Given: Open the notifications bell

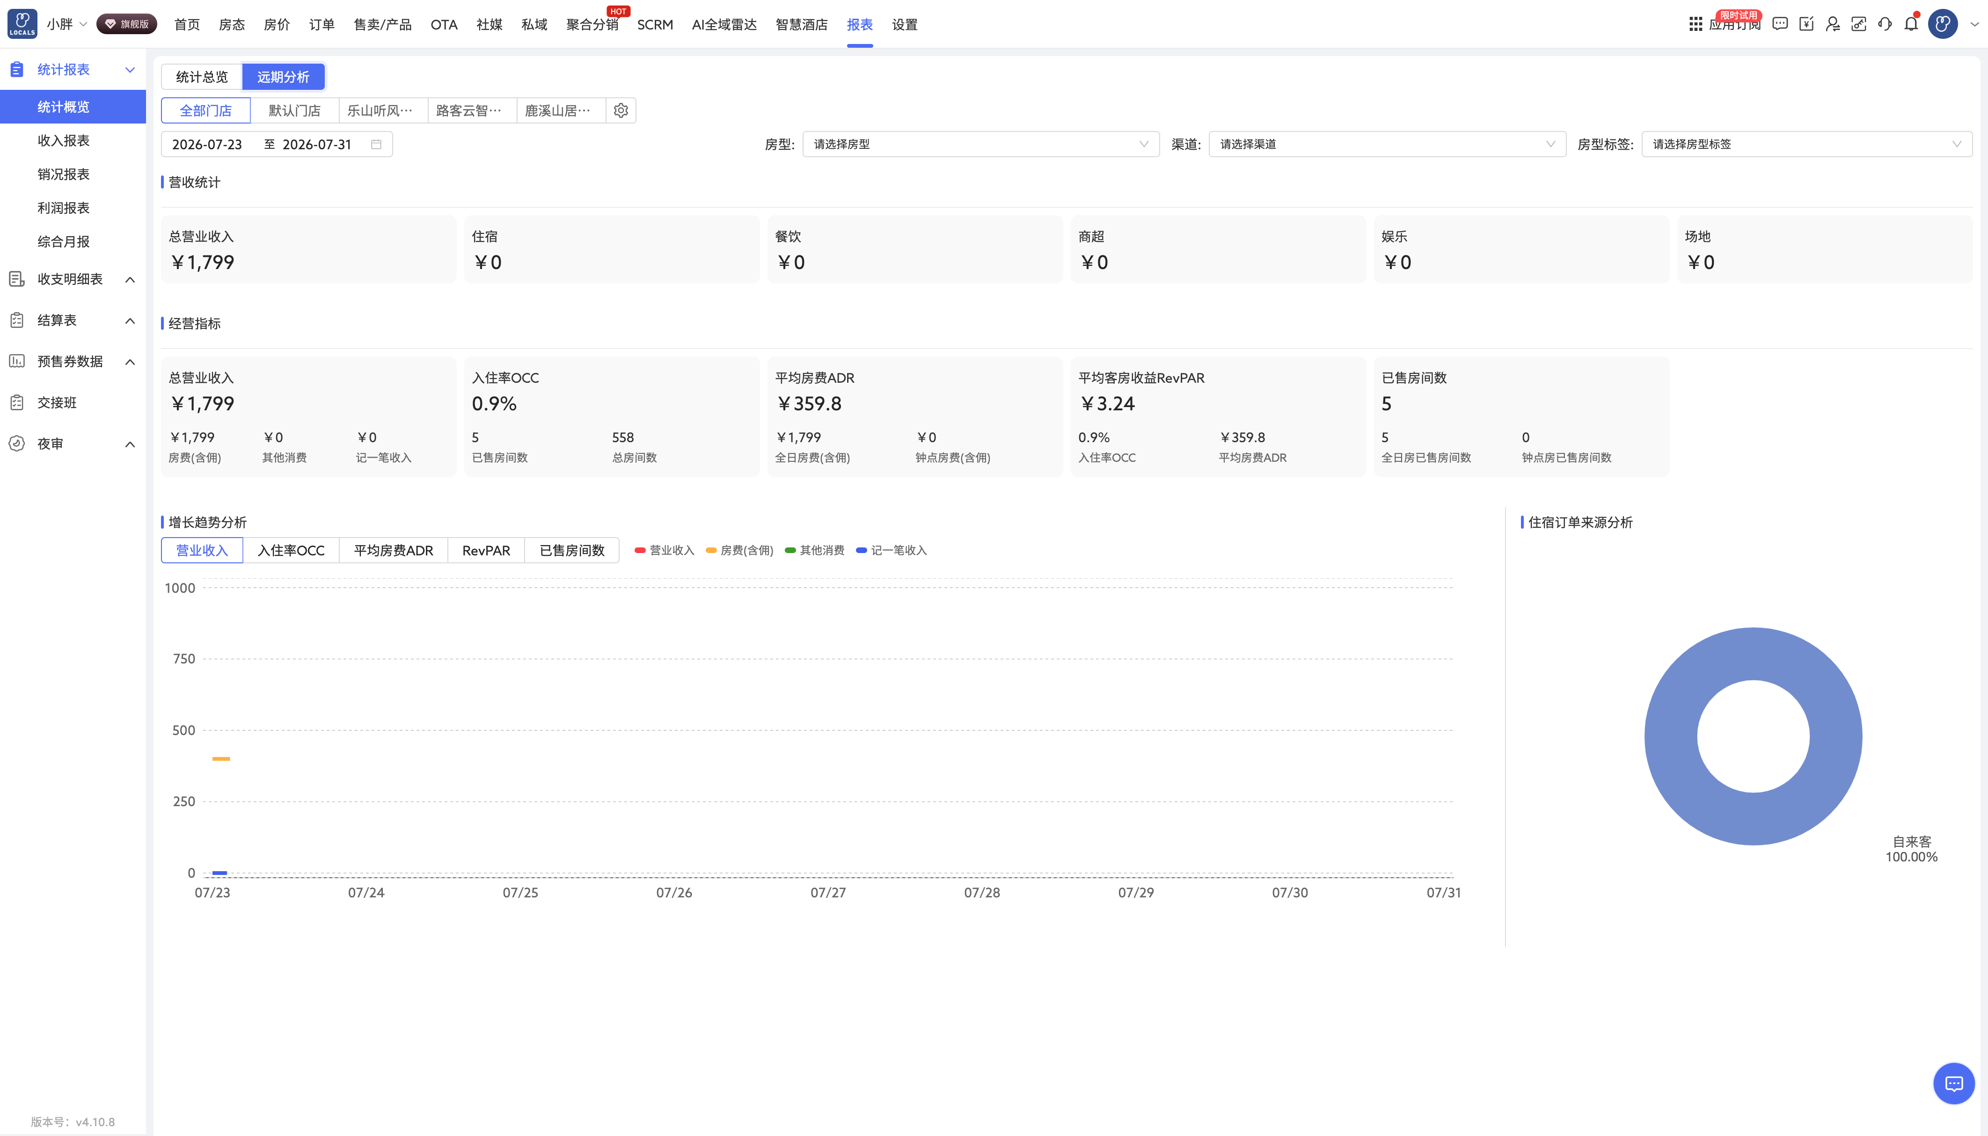Looking at the screenshot, I should (1911, 24).
